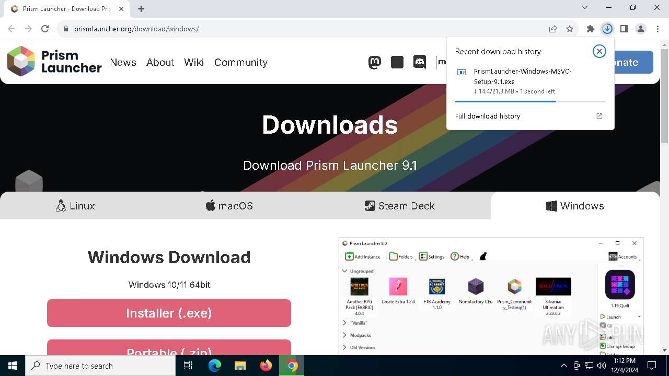Open the notifications center icon
Image resolution: width=669 pixels, height=376 pixels.
(x=652, y=366)
